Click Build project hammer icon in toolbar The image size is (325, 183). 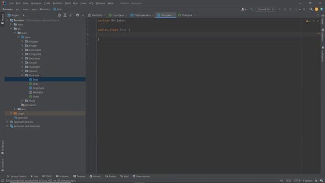(x=252, y=9)
